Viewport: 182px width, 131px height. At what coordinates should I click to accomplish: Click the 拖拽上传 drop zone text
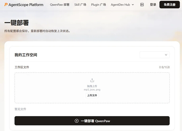pyautogui.click(x=92, y=86)
